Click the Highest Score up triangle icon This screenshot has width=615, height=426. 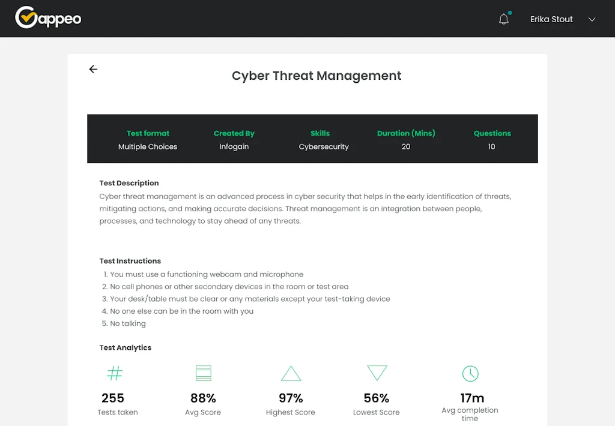coord(291,374)
